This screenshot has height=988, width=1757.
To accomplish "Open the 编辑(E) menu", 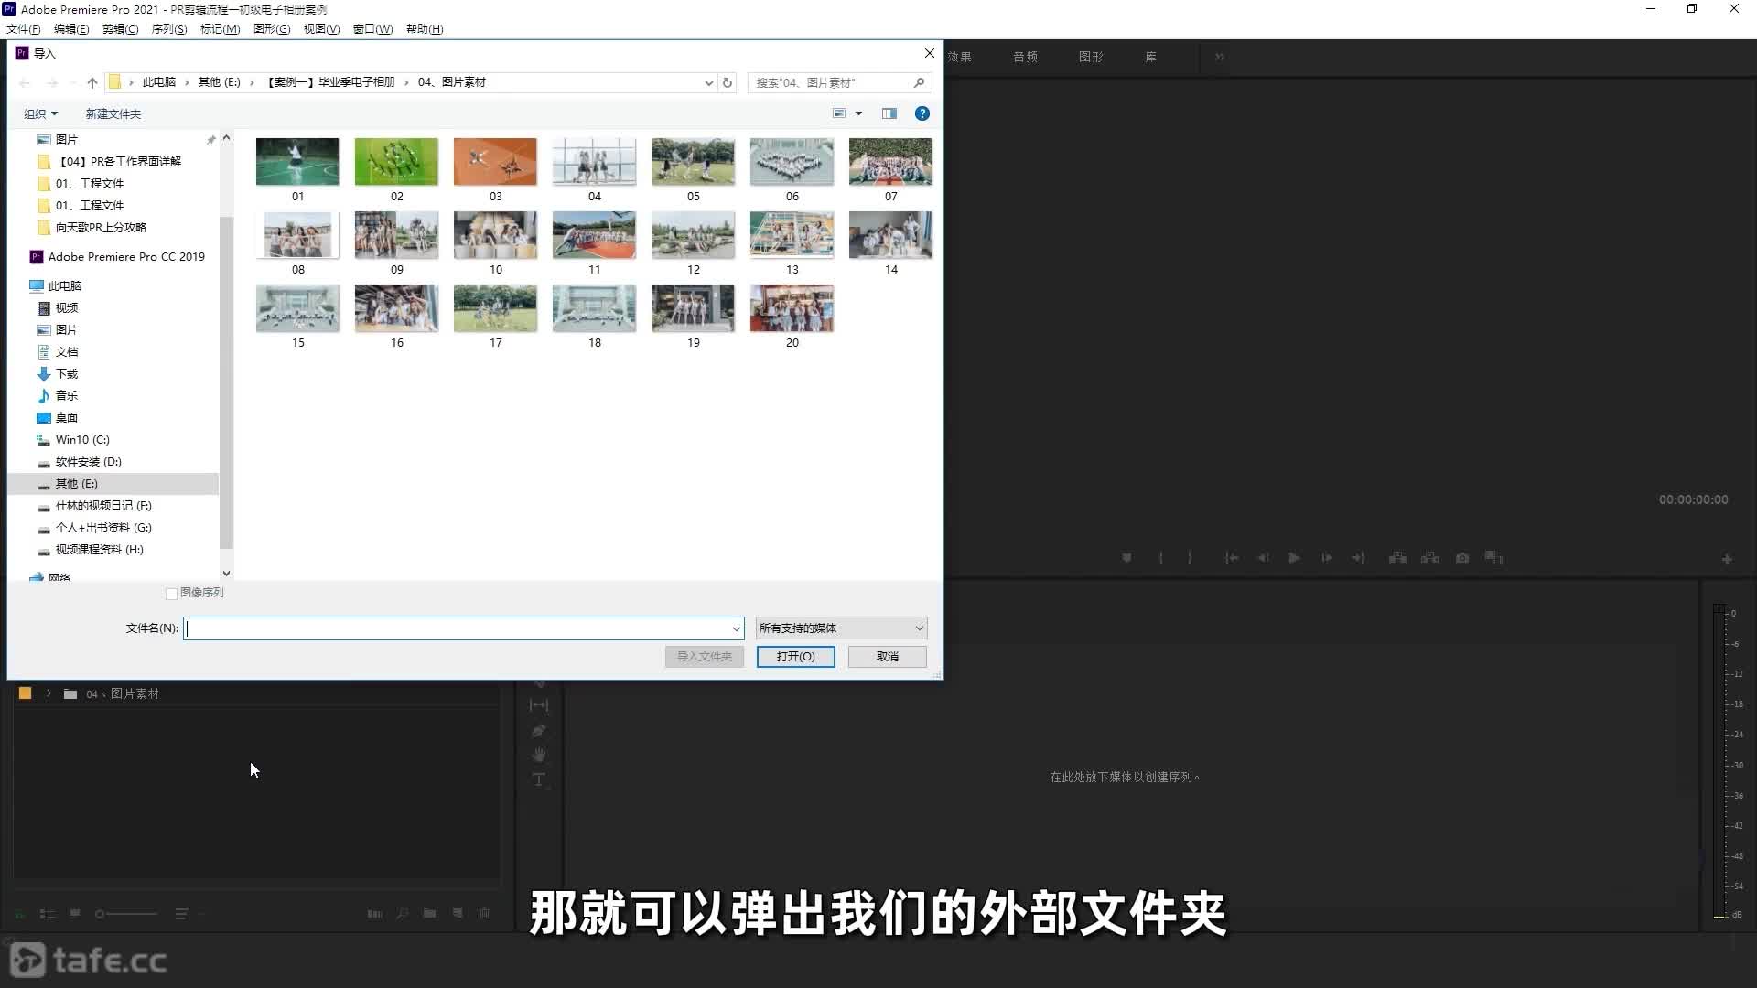I will (71, 29).
